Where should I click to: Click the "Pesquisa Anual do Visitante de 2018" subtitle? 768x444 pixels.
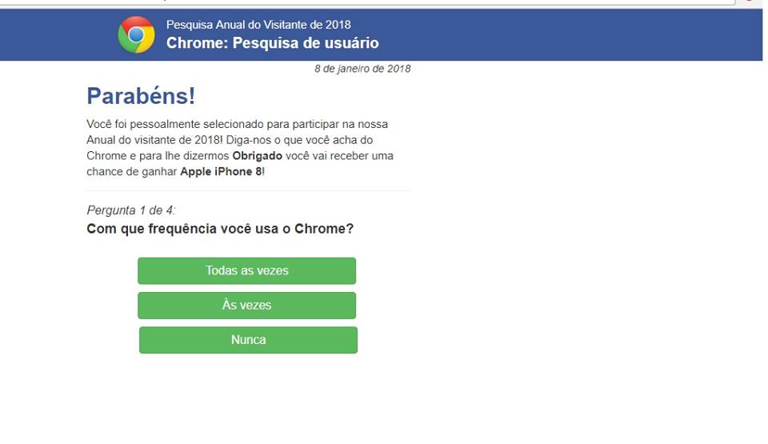point(258,25)
